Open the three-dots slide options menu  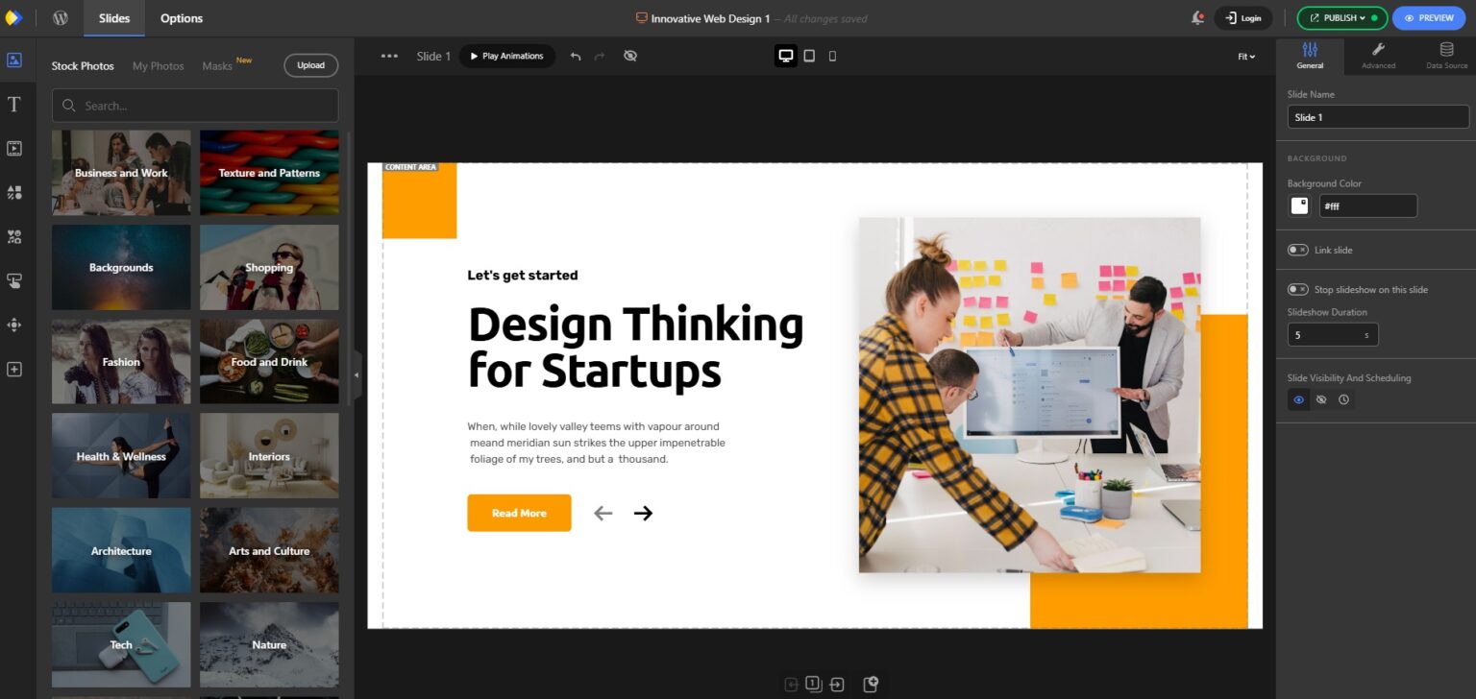pos(388,56)
